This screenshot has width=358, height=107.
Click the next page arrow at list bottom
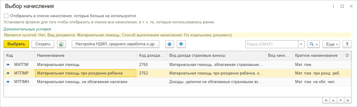pos(341,100)
